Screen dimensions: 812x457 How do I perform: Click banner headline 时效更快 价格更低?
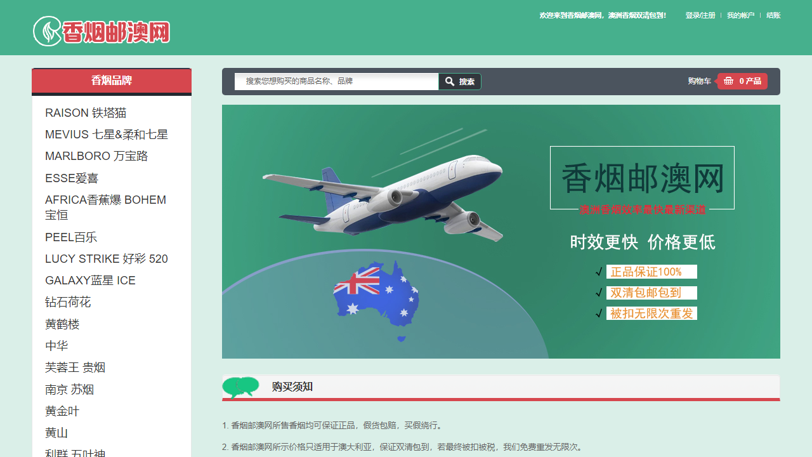(x=642, y=242)
